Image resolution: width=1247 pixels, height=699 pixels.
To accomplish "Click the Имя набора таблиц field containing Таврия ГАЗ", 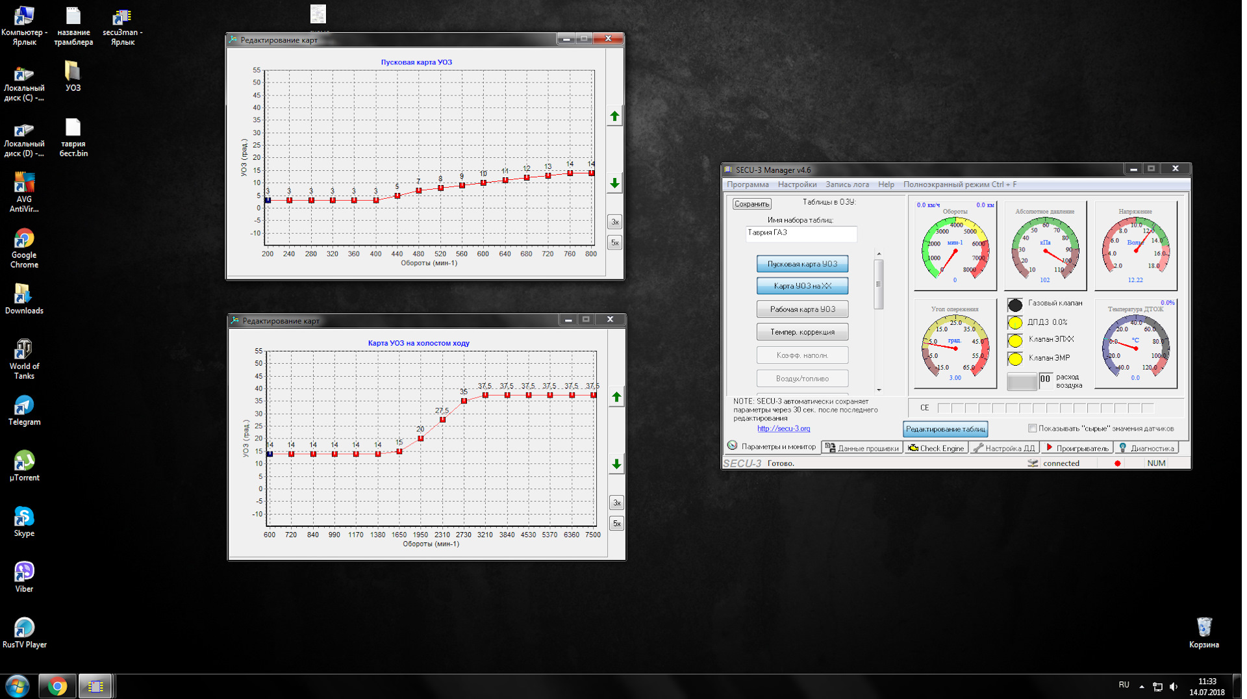I will tap(801, 233).
